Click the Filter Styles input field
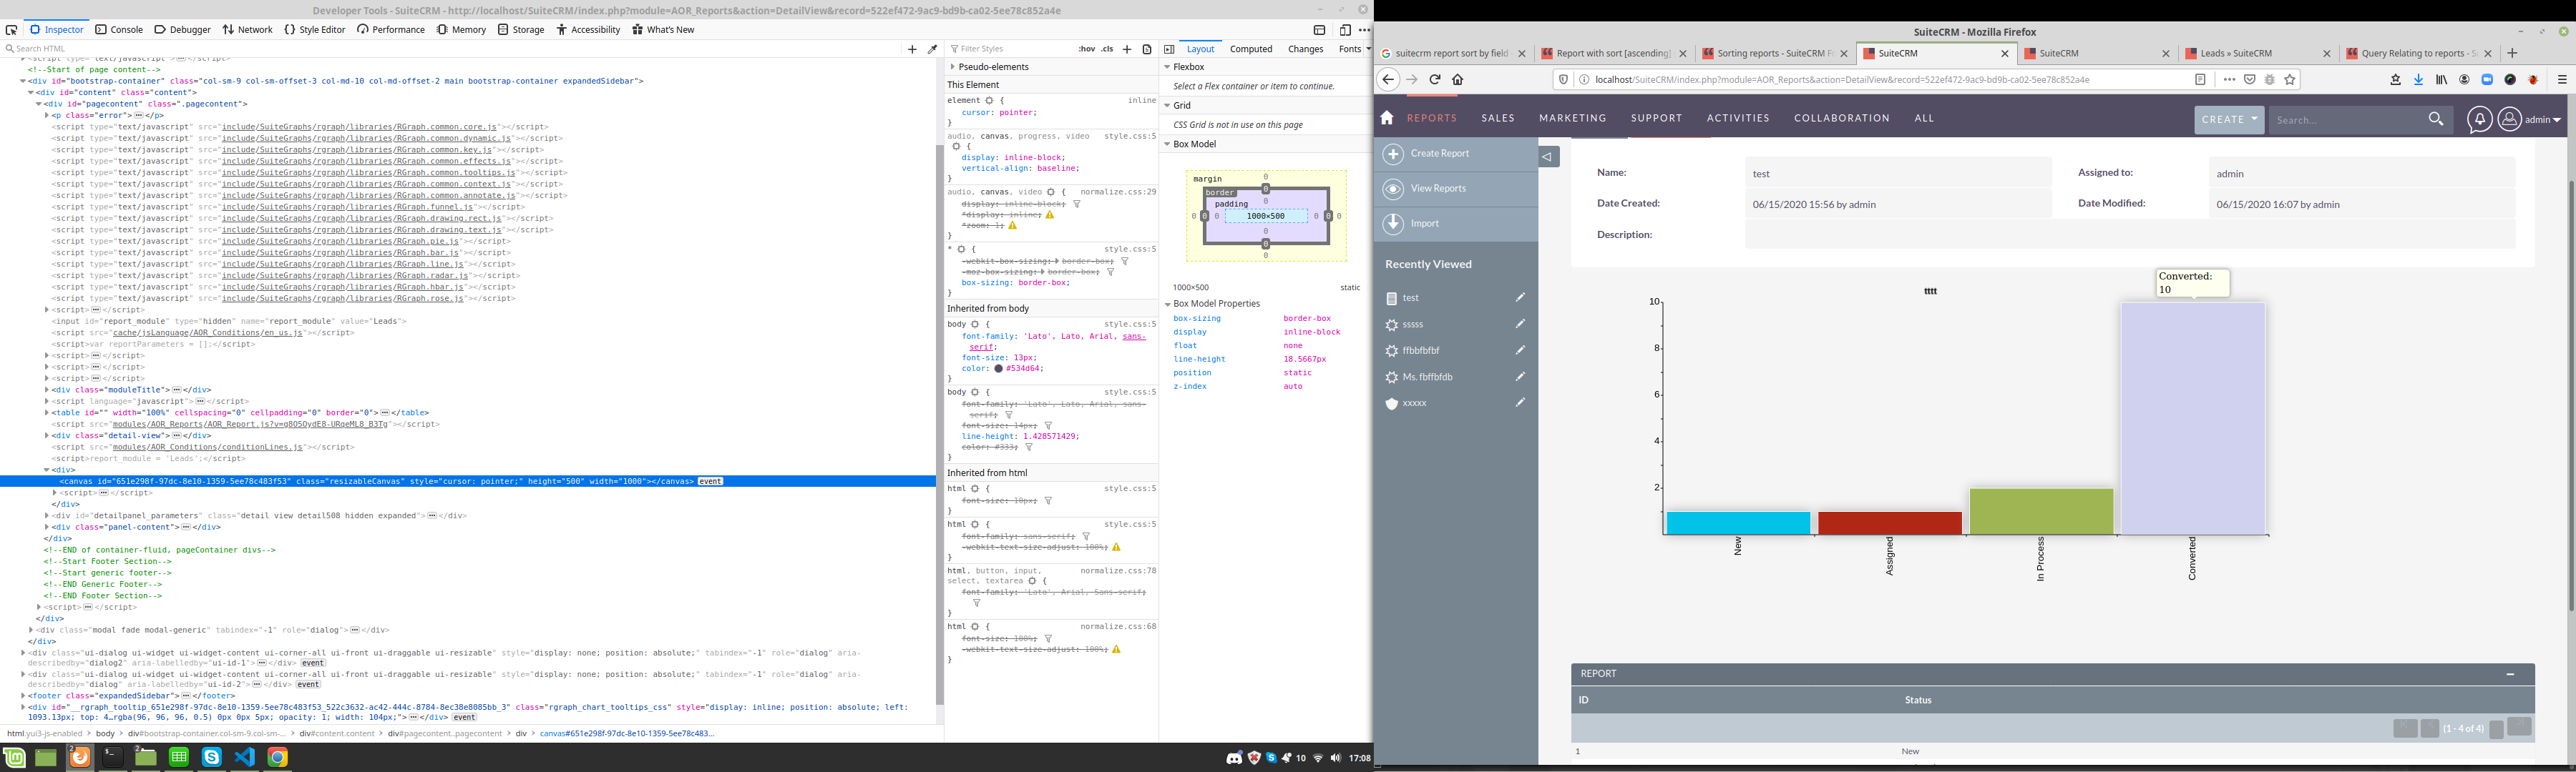 tap(1010, 49)
